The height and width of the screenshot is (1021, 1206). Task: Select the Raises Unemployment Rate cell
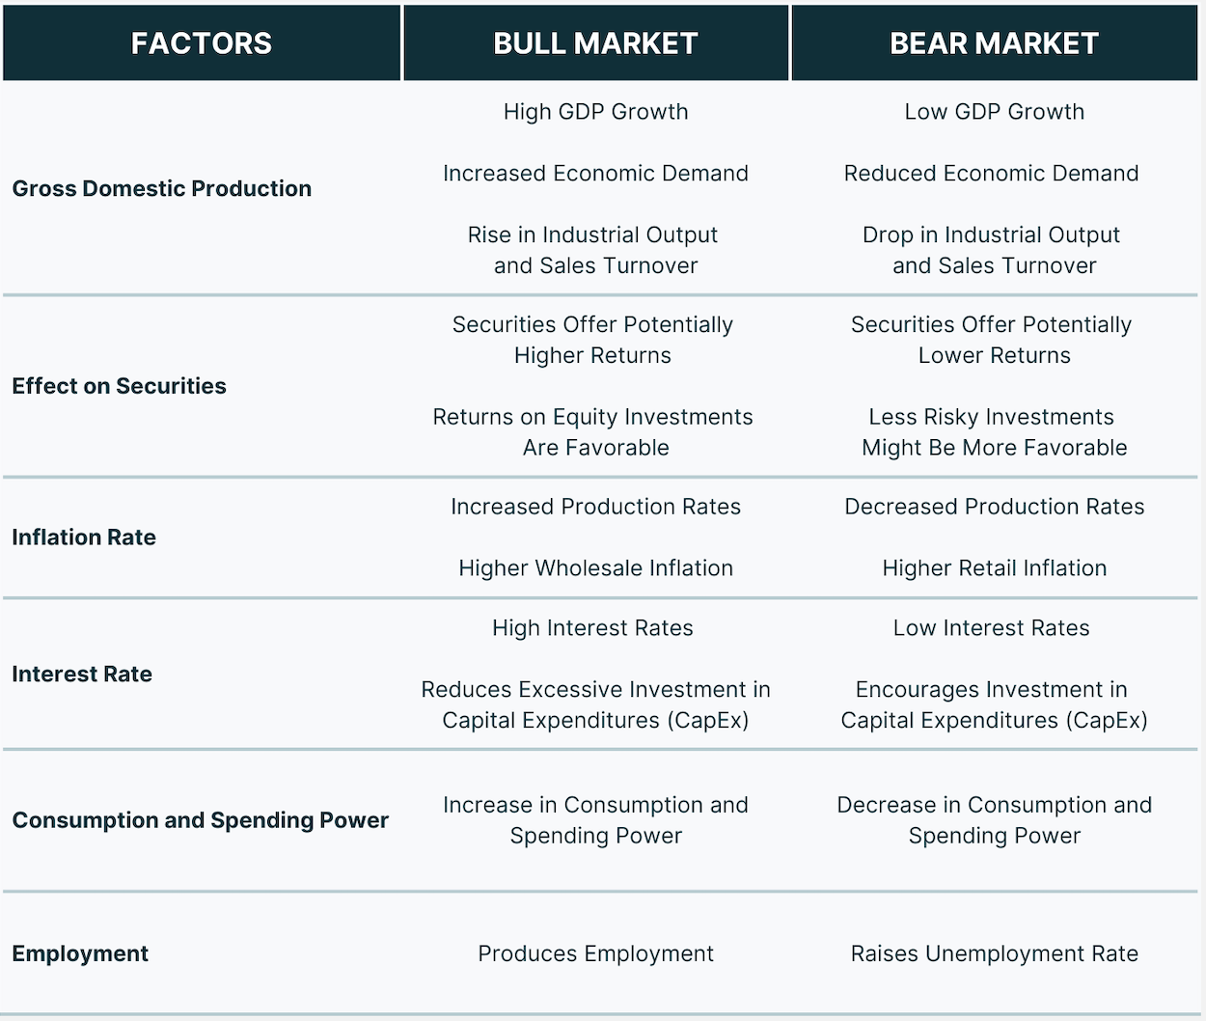tap(995, 954)
